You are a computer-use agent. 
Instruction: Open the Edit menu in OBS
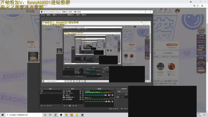tap(49, 15)
